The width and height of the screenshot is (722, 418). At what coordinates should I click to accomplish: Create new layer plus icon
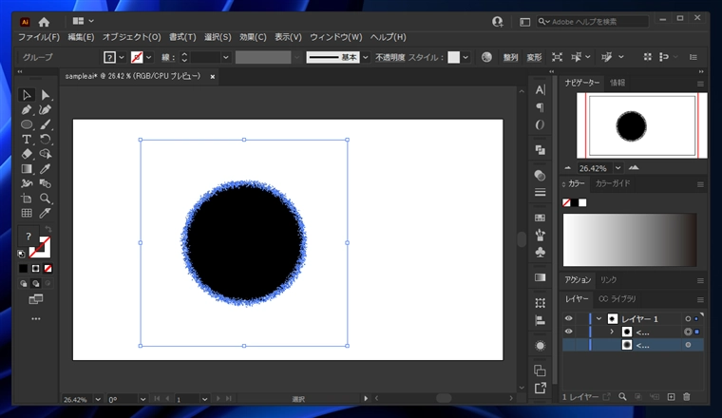pos(671,397)
